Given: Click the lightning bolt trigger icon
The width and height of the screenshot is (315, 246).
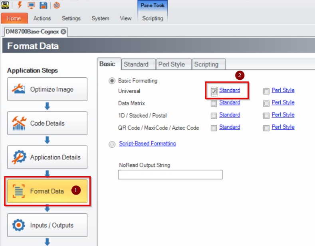Looking at the screenshot, I should point(19,5).
